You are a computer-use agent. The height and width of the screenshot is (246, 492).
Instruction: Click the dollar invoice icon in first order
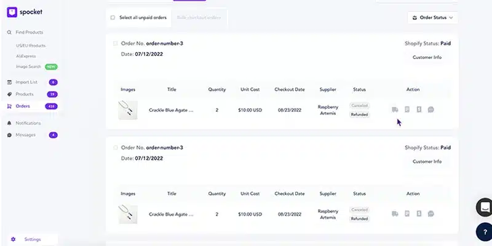tap(419, 109)
